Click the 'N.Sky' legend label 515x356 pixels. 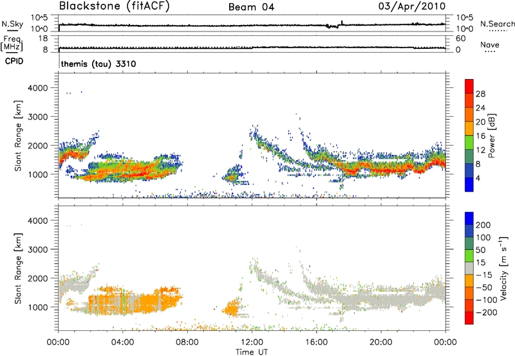click(x=12, y=24)
